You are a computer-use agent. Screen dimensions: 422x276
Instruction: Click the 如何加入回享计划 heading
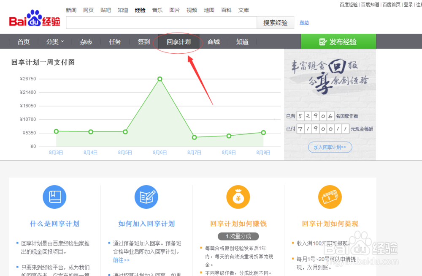coord(146,224)
